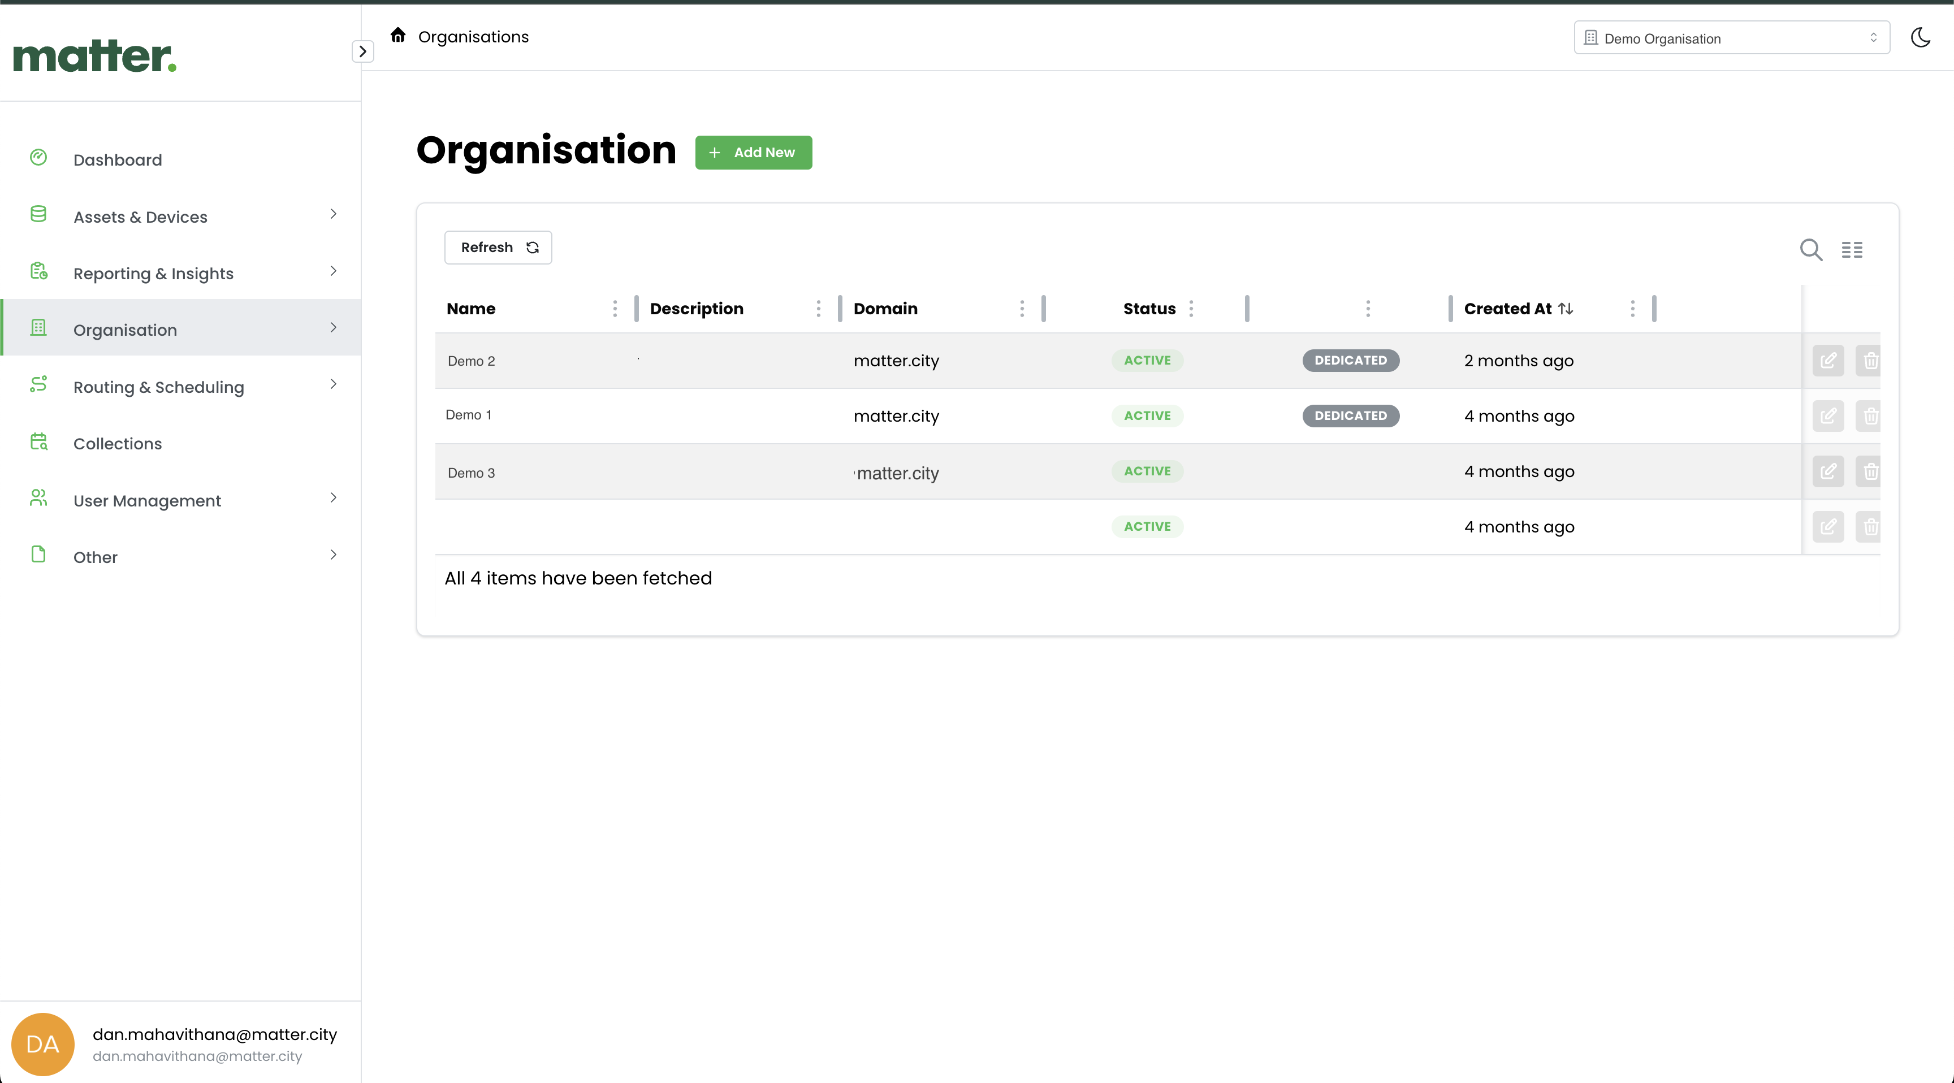Click Assets & Devices database icon
Viewport: 1954px width, 1083px height.
pyautogui.click(x=38, y=214)
